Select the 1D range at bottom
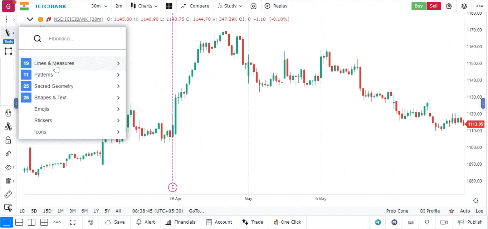 tap(23, 211)
